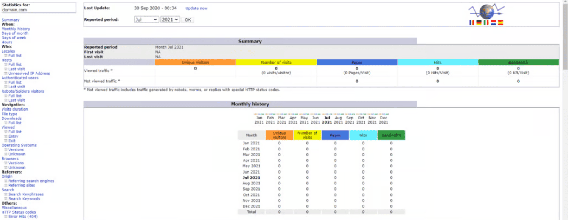Click list icon beside Referring search engines

pyautogui.click(x=6, y=181)
